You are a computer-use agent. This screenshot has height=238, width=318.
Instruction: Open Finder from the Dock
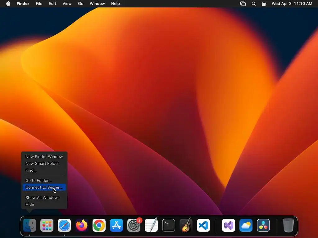[x=30, y=225]
